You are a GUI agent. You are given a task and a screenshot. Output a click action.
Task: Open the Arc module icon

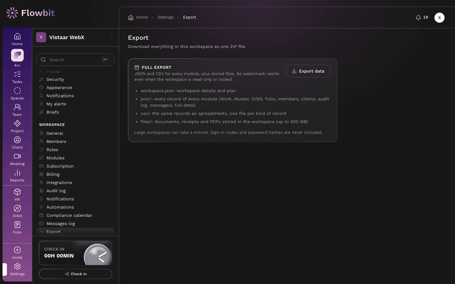(17, 56)
